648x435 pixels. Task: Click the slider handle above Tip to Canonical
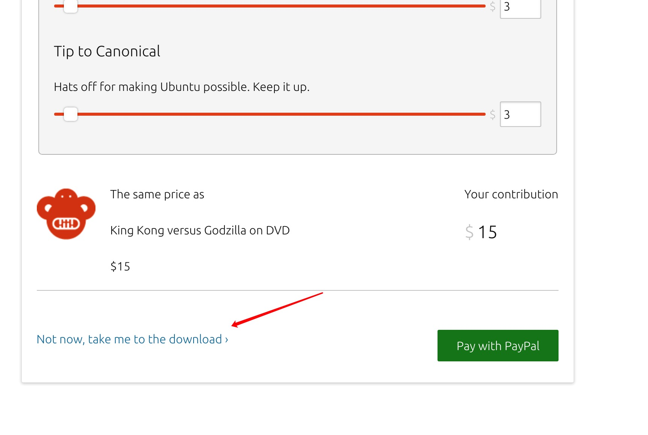tap(70, 6)
